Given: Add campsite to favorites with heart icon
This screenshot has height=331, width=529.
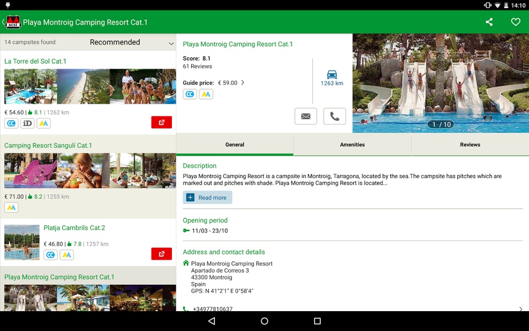Looking at the screenshot, I should point(516,22).
